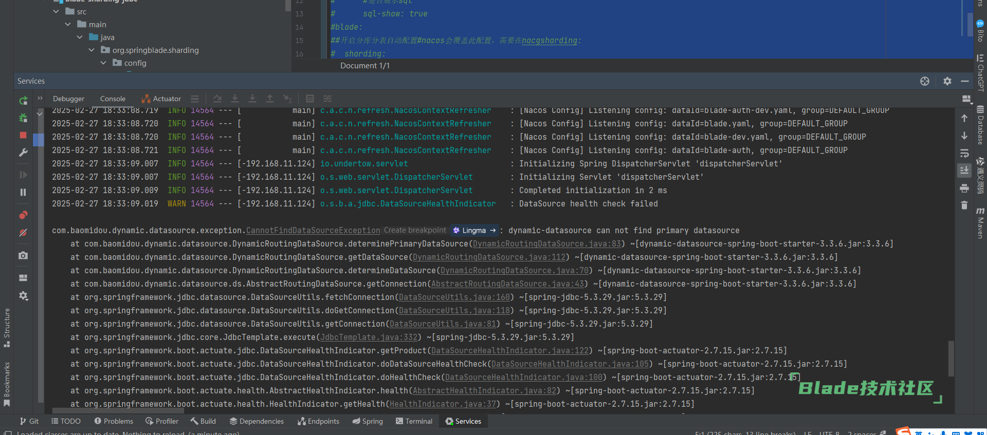Click the down stack trace arrow
The image size is (987, 435).
(964, 136)
